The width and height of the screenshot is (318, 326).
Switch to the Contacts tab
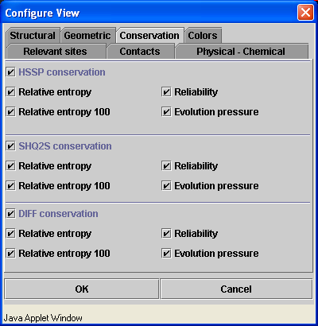point(140,51)
